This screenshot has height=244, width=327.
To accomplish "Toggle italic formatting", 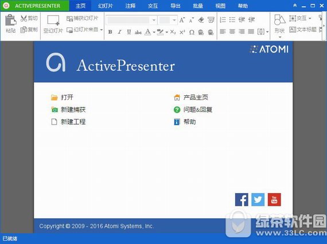I will pos(119,32).
